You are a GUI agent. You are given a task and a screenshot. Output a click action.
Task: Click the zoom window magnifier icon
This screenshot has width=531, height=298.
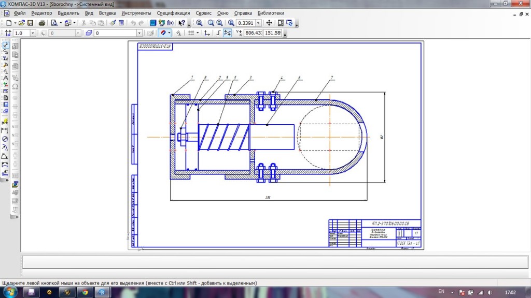coord(211,23)
